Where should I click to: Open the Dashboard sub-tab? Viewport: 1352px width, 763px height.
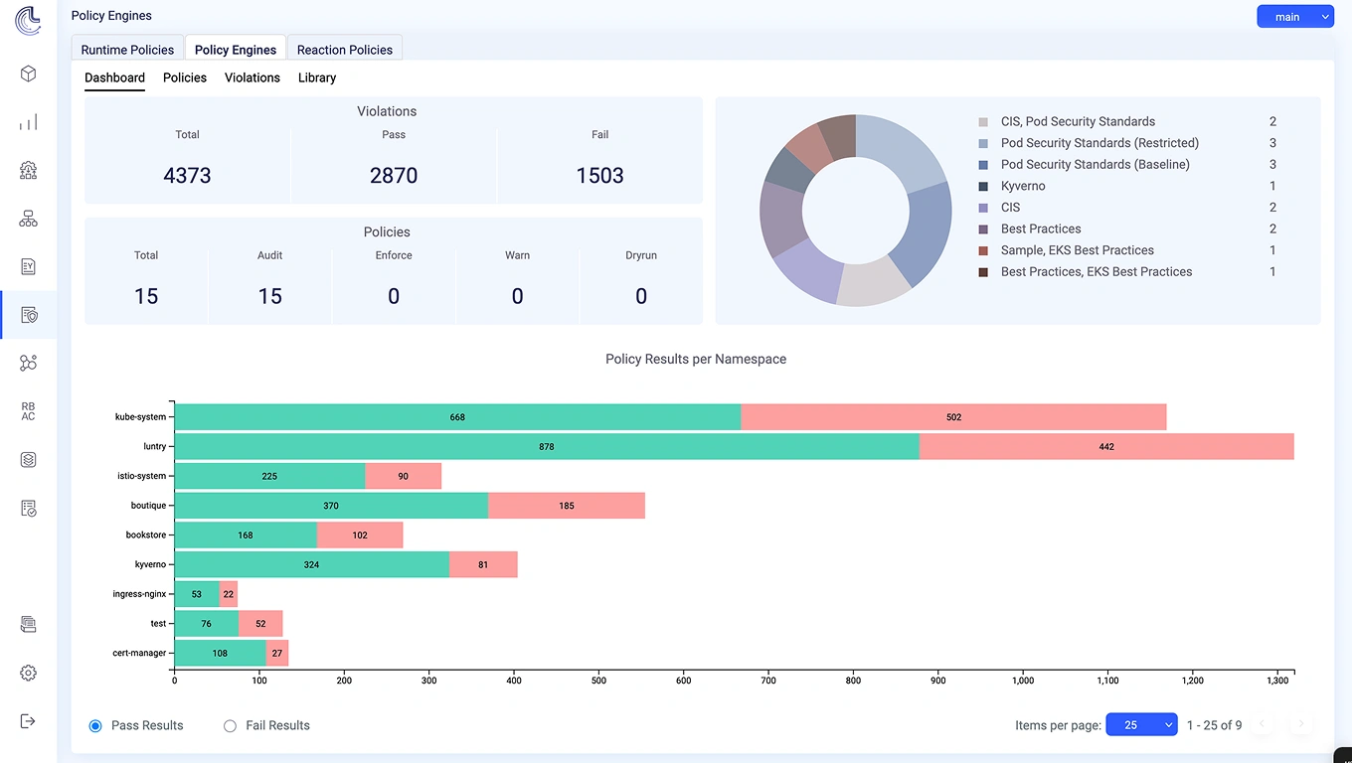[114, 77]
